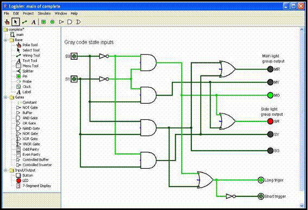The height and width of the screenshot is (210, 308).
Task: Toggle the S0 input pin
Action: click(74, 56)
